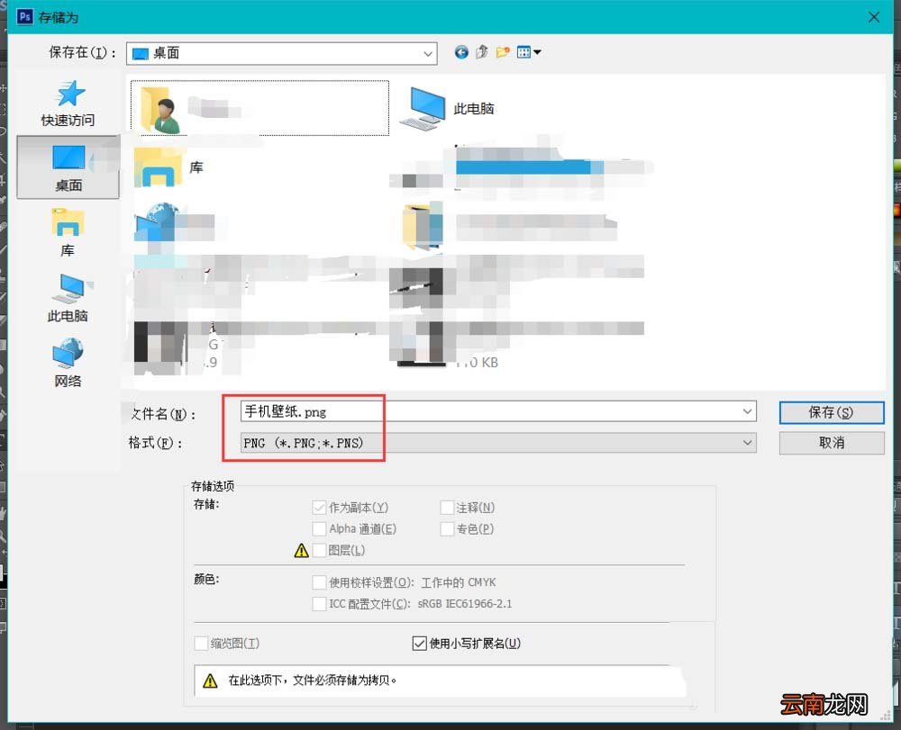The height and width of the screenshot is (730, 901).
Task: Click the warning icon in the notice box
Action: [210, 680]
